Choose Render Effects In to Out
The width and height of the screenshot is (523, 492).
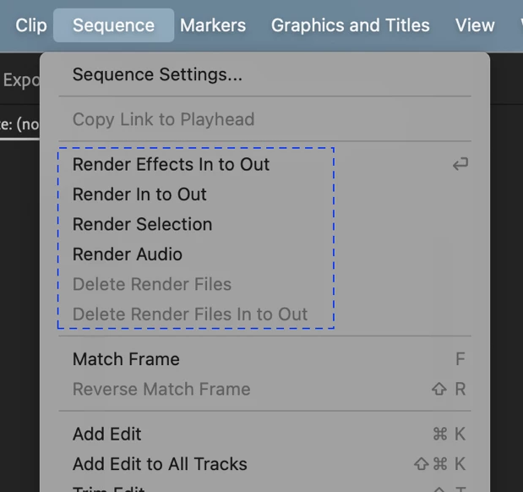click(264, 164)
